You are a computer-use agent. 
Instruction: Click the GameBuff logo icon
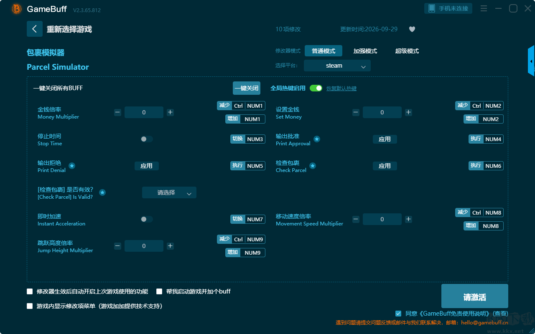click(17, 9)
